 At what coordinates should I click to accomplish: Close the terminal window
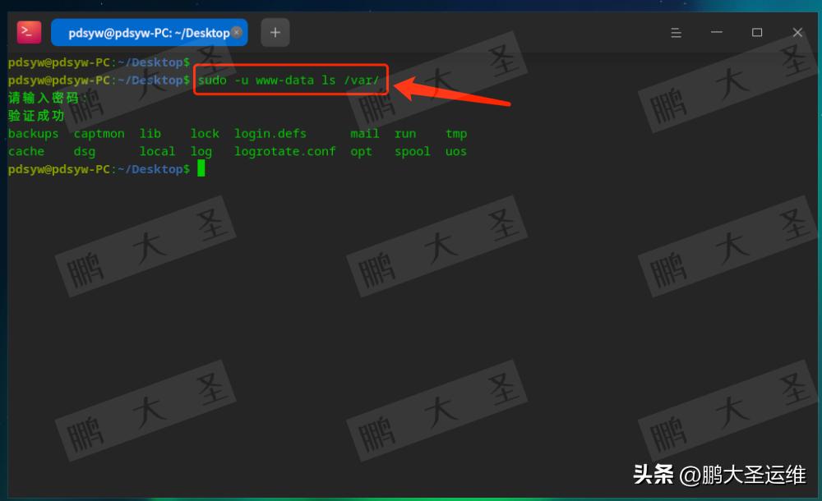[x=797, y=33]
